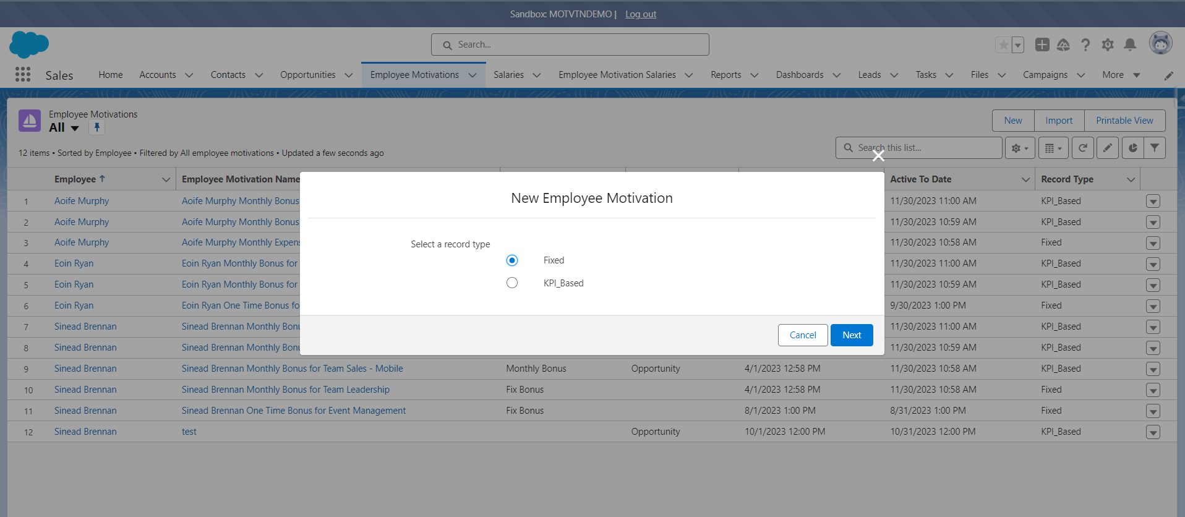Open the Employee Motivation Salaries tab

[x=617, y=75]
